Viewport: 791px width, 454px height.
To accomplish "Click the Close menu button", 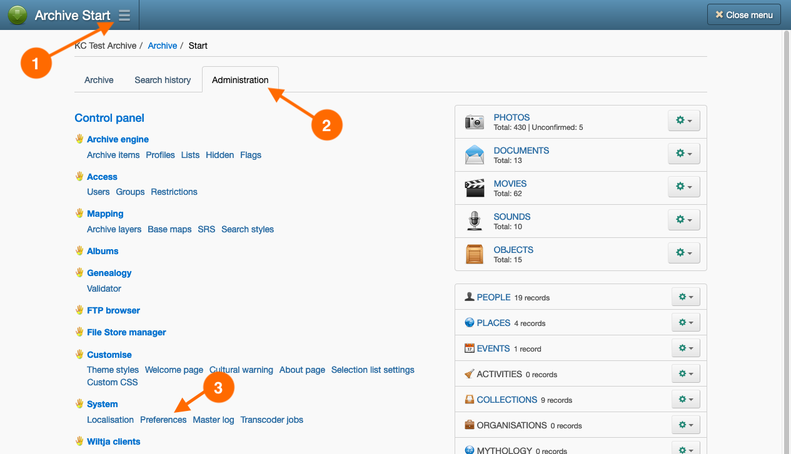I will [744, 14].
